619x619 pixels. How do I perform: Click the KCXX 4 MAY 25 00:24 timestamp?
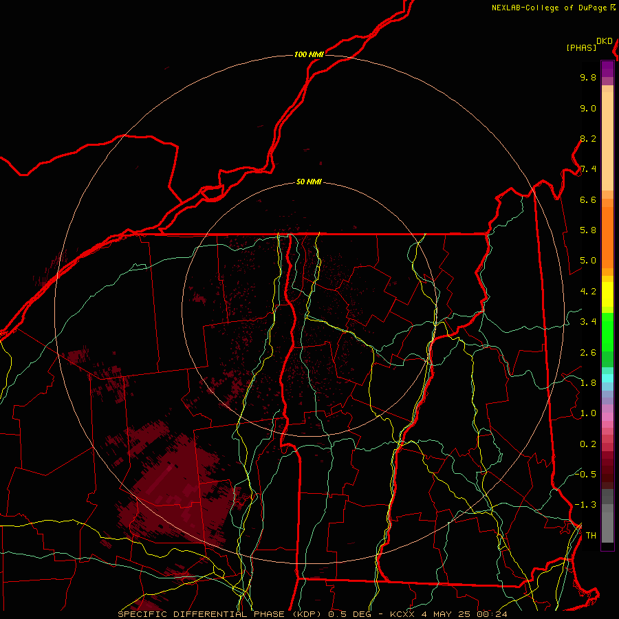448,614
